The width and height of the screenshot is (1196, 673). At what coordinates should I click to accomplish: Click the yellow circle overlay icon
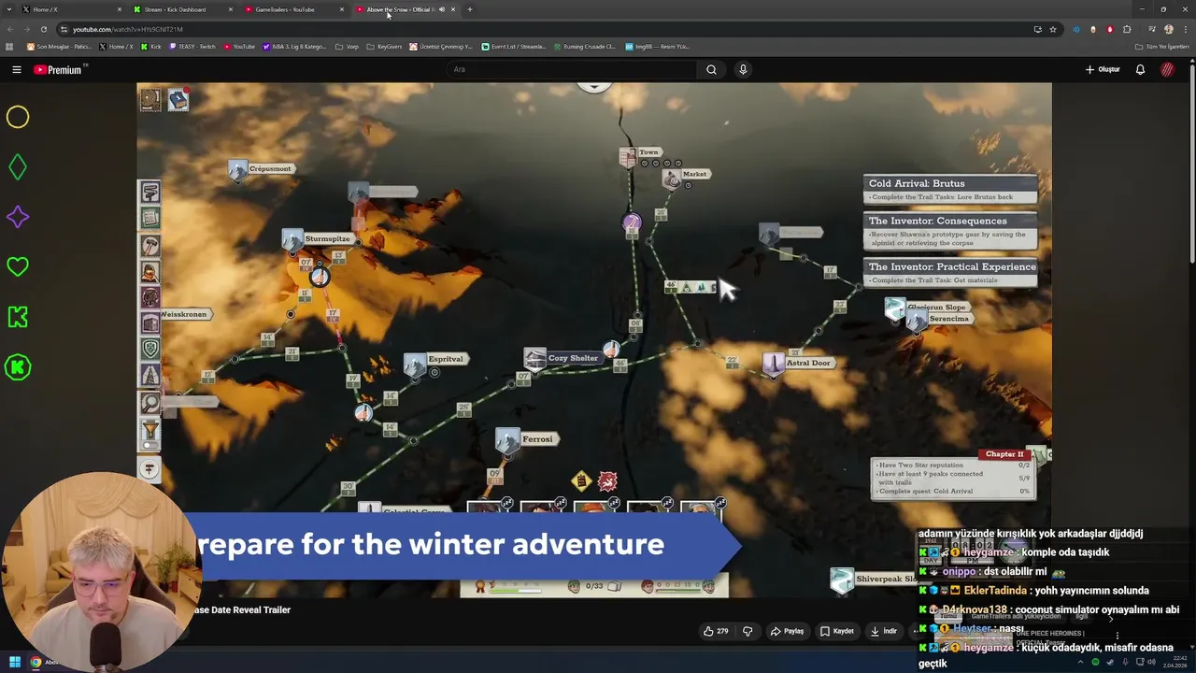[x=18, y=117]
